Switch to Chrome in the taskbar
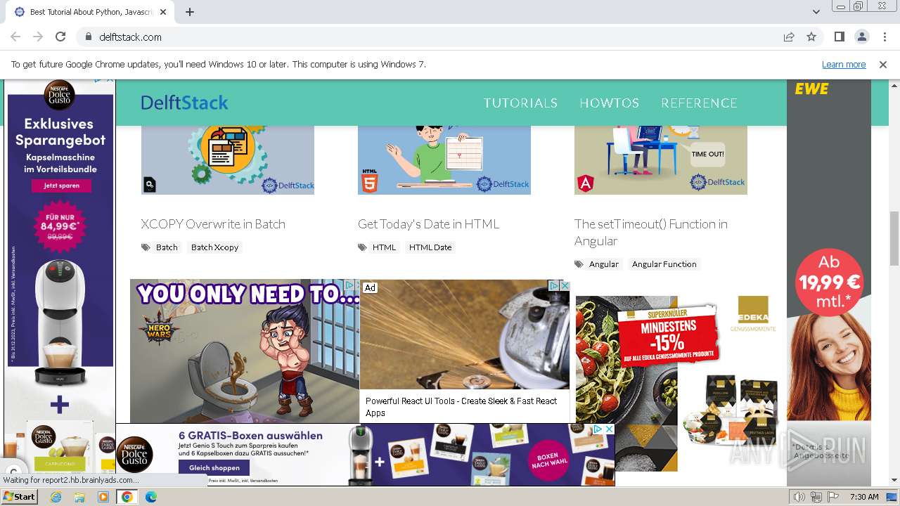The width and height of the screenshot is (900, 506). [x=127, y=497]
